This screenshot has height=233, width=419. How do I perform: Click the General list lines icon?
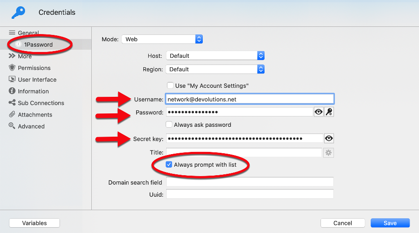point(12,33)
